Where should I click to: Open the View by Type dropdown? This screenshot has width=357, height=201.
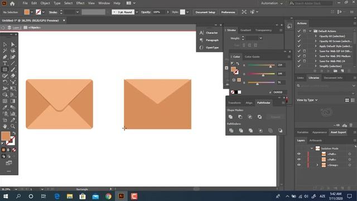(x=307, y=100)
